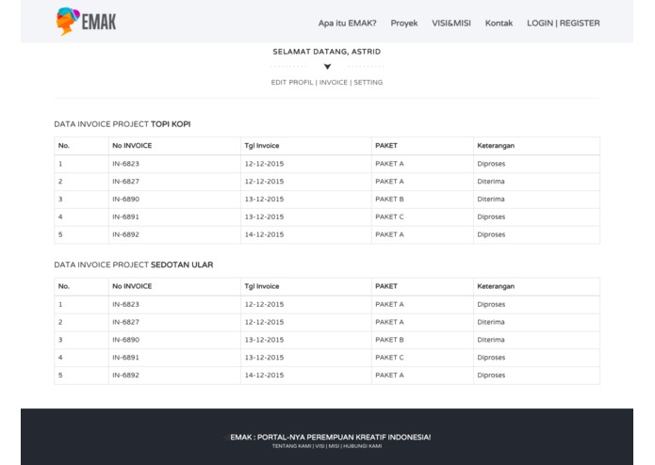Image resolution: width=655 pixels, height=465 pixels.
Task: Click the VISI link in the footer
Action: pos(319,446)
